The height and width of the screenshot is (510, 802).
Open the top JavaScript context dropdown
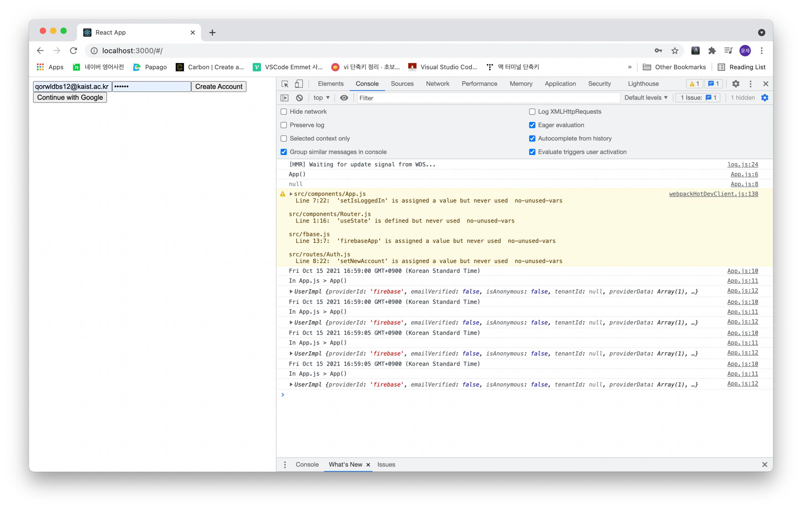point(321,98)
